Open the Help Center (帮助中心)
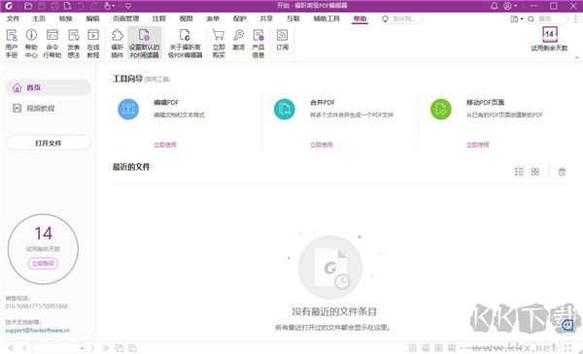 pyautogui.click(x=31, y=44)
